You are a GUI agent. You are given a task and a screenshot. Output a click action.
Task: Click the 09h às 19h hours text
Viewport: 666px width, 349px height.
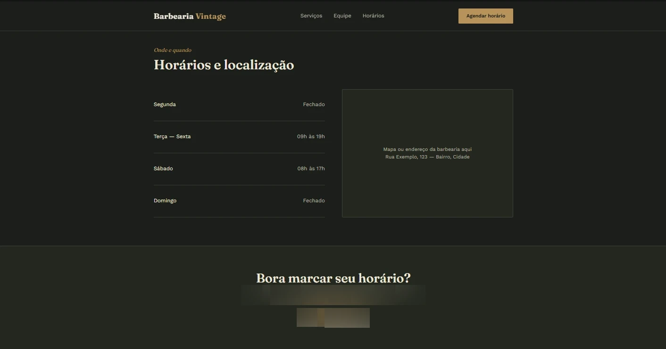point(311,136)
